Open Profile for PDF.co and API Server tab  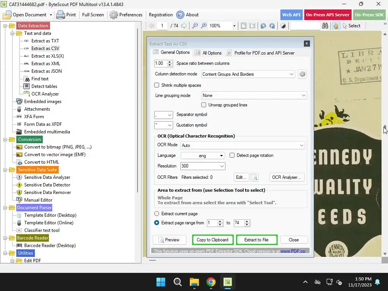(x=261, y=53)
